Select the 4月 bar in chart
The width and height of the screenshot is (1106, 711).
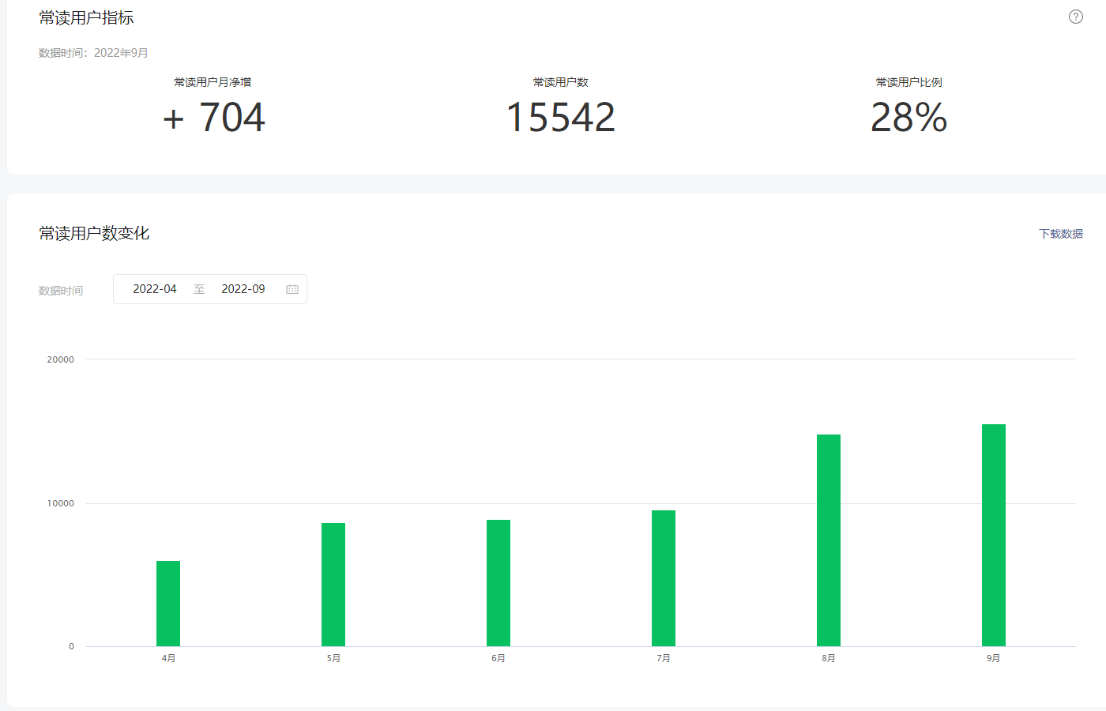pos(168,604)
